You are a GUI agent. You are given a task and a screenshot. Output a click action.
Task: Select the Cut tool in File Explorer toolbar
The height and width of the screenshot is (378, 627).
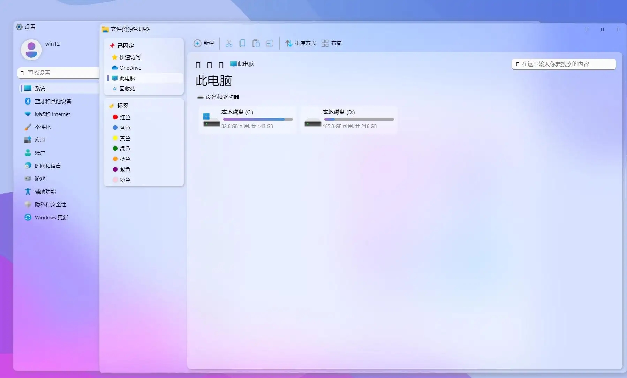tap(229, 43)
